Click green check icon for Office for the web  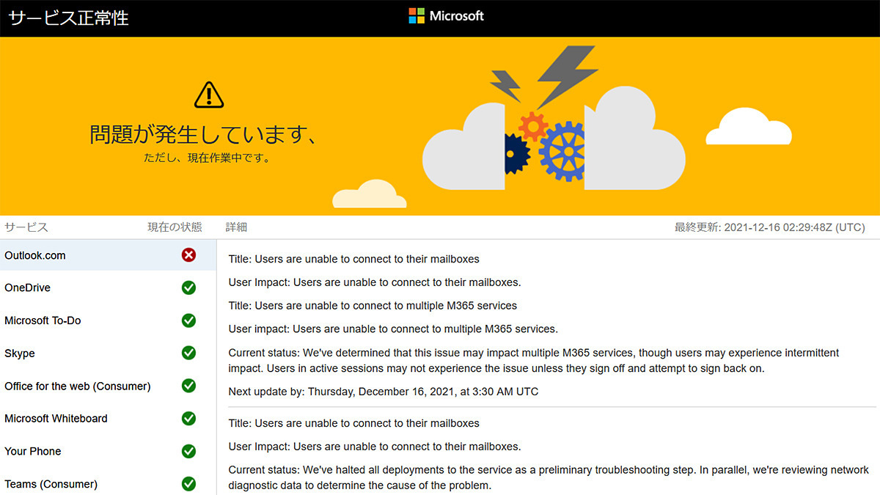(x=188, y=386)
